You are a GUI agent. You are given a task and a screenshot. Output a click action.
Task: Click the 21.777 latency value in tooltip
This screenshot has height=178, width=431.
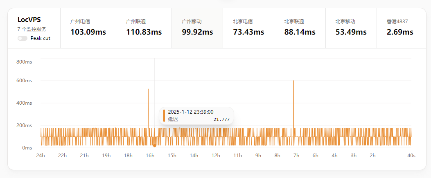tap(221, 119)
